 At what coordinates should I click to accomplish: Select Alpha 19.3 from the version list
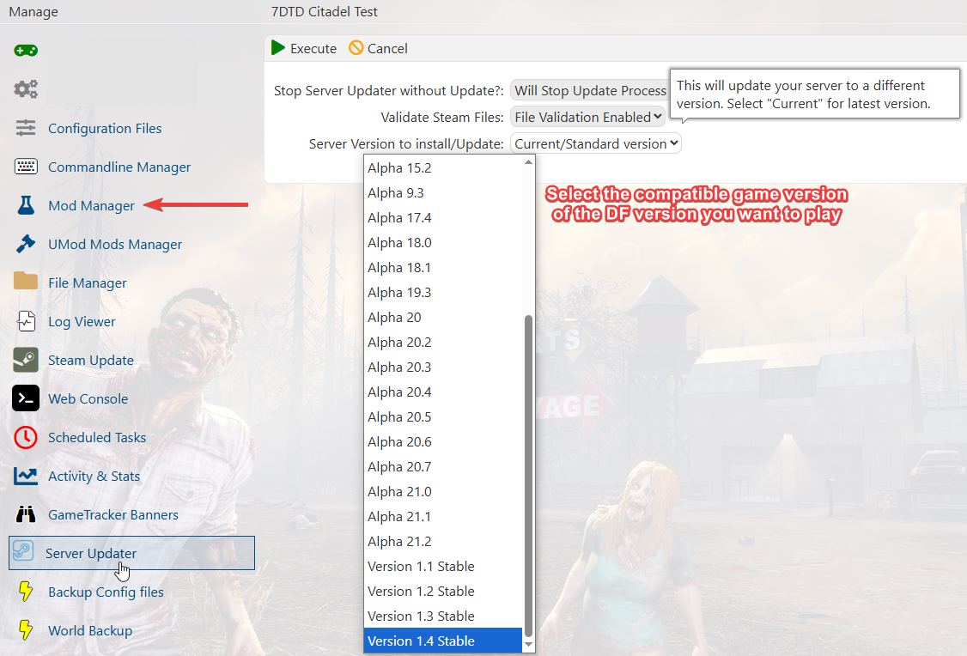pyautogui.click(x=443, y=292)
